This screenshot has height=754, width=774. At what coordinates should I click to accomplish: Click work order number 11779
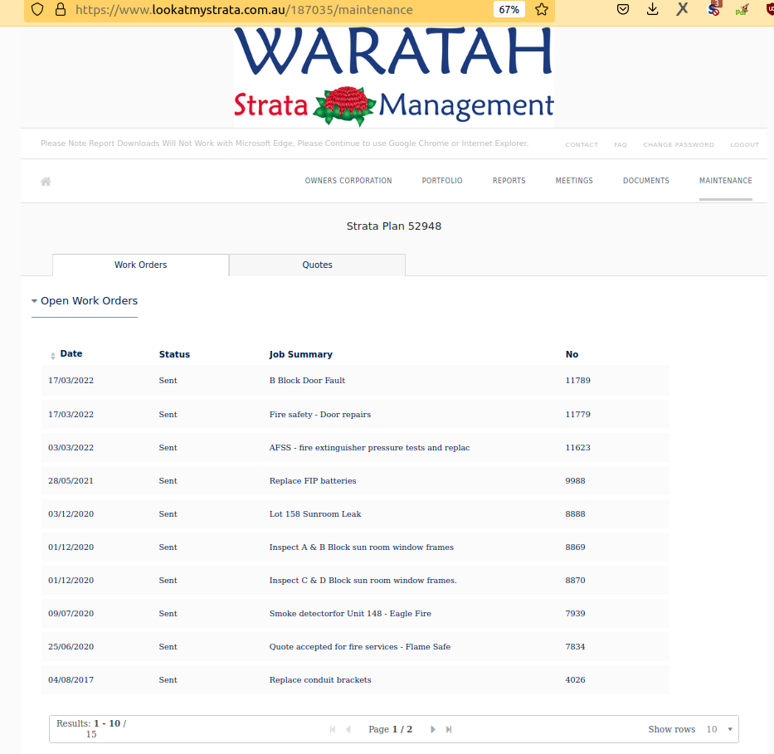coord(577,415)
